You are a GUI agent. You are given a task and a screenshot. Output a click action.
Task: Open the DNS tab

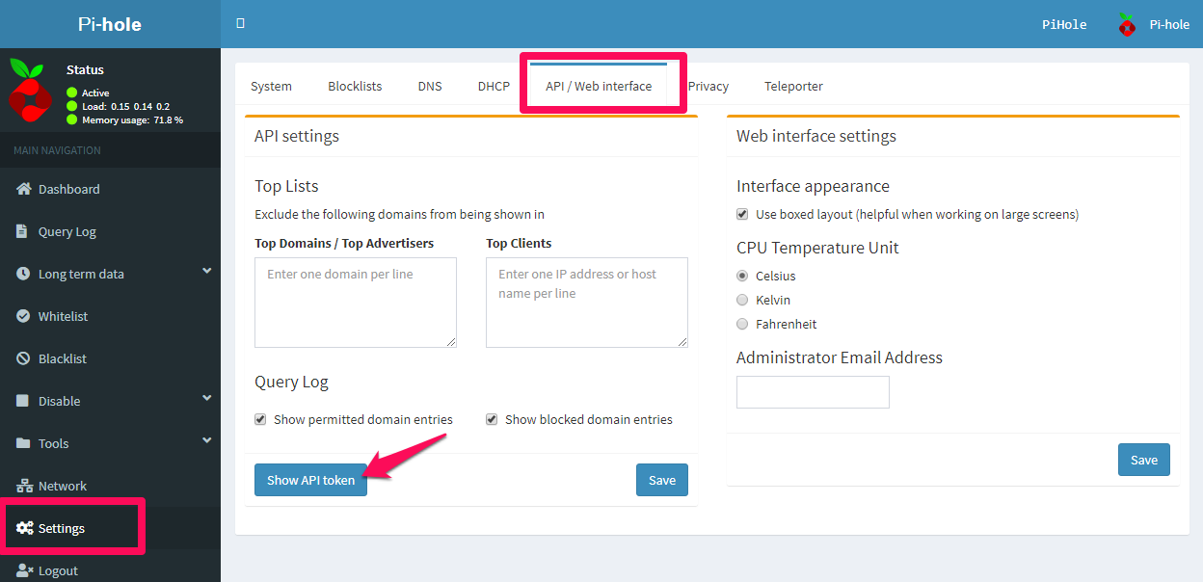tap(430, 86)
